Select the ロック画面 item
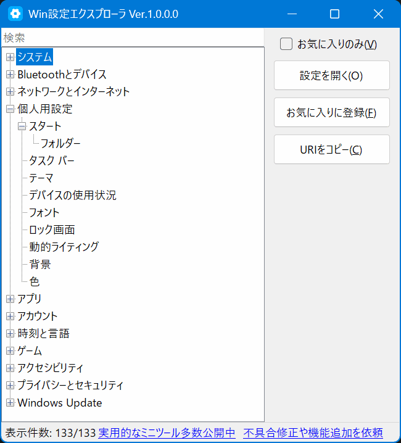 (x=52, y=230)
